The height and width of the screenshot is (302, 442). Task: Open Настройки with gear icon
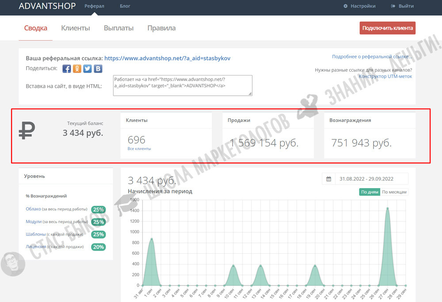pos(359,6)
